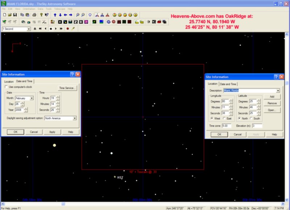Click the Open file folder icon

(x=10, y=15)
